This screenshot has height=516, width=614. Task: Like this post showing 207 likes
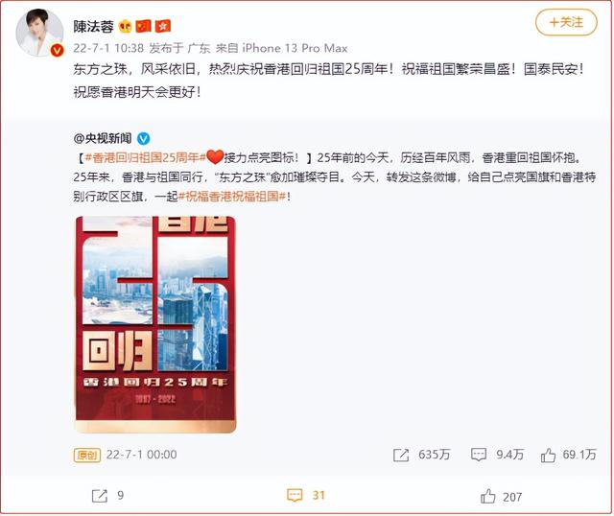click(x=488, y=496)
